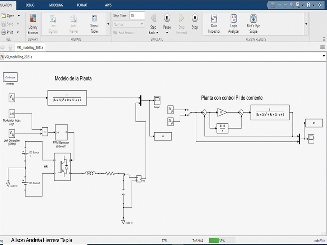Click the redo icon in title toolbar
Viewport: 327px width, 245px height.
[285, 5]
